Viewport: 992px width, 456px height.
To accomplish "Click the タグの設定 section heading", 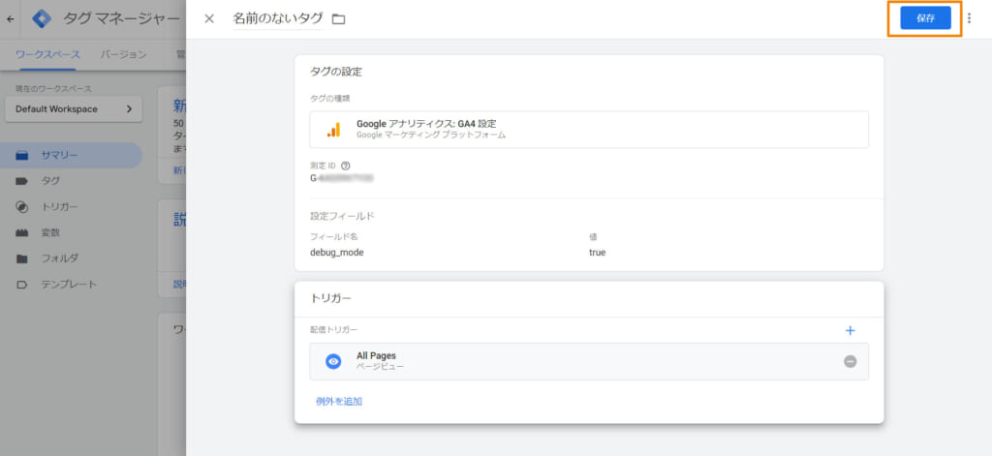I will [x=335, y=72].
